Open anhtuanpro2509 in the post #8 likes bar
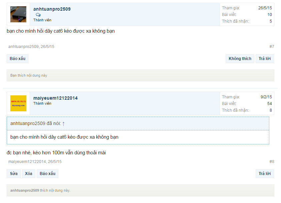 24,191
